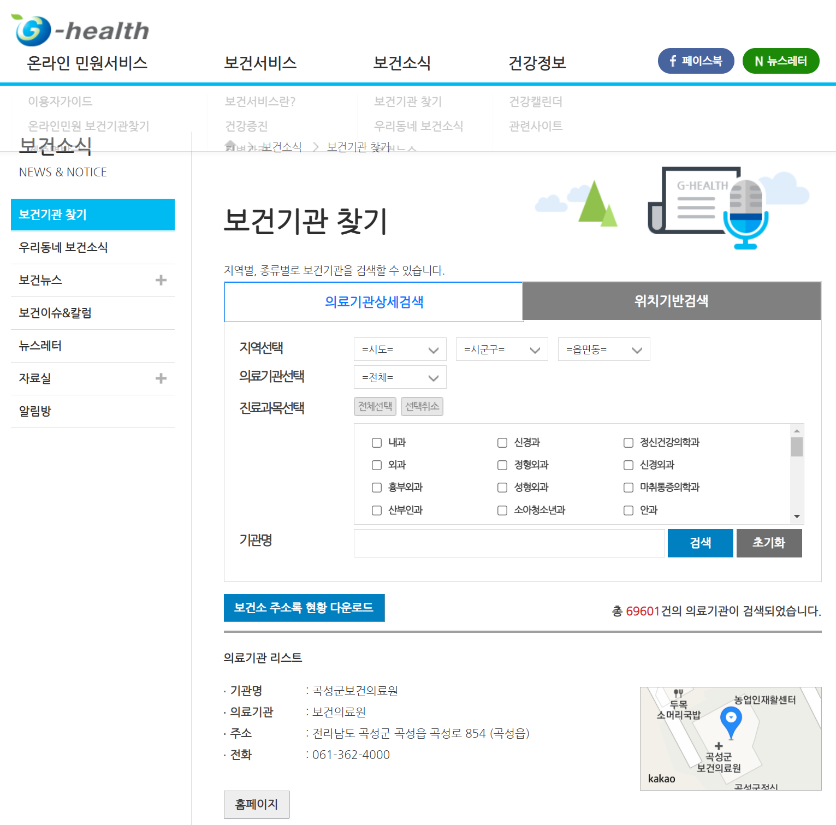Check the 내과 checkbox

tap(377, 442)
